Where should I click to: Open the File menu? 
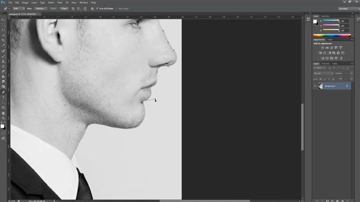coord(10,2)
